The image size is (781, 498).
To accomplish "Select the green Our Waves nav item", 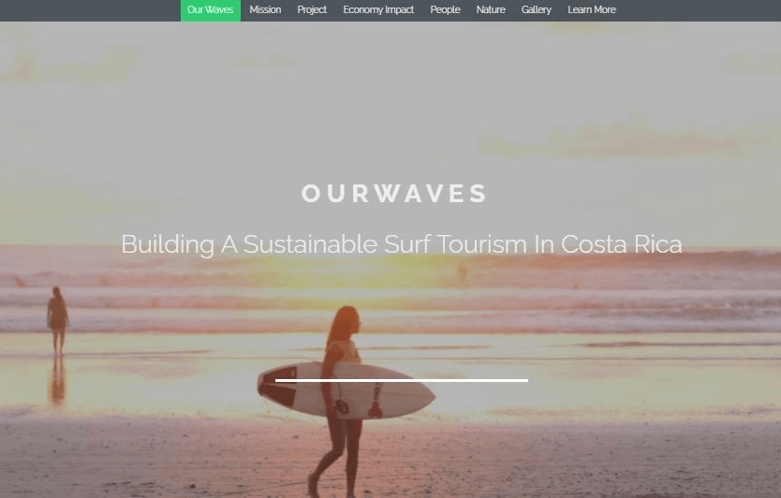I will 210,10.
